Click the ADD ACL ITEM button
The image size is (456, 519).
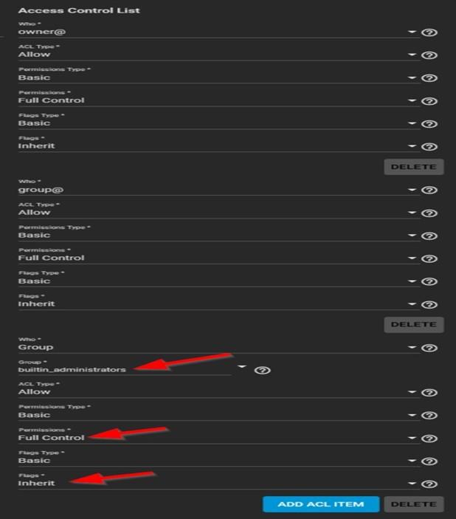[x=321, y=504]
